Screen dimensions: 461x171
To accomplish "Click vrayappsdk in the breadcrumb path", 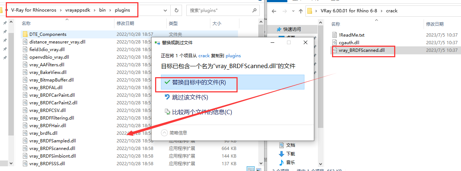I will (x=78, y=10).
